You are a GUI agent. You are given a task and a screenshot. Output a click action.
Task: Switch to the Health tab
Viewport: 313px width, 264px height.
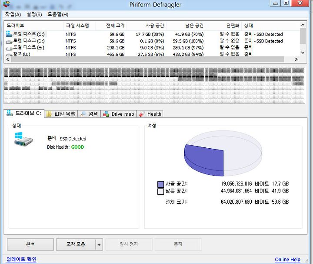[150, 114]
